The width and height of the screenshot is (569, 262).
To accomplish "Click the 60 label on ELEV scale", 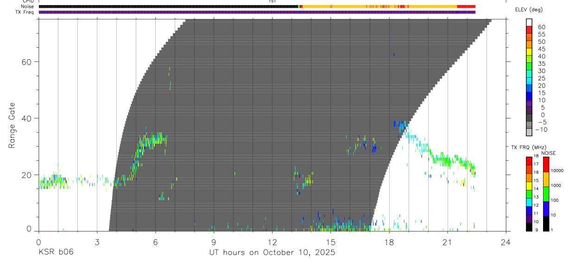I will [541, 27].
